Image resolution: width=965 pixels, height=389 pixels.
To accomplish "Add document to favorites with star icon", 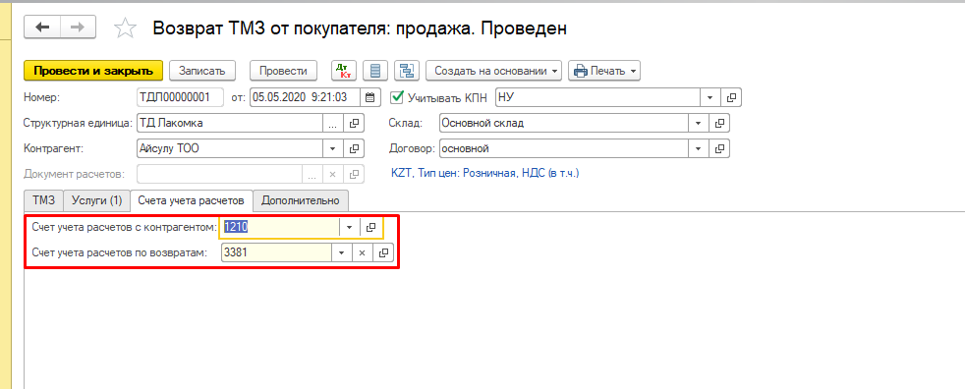I will pyautogui.click(x=125, y=28).
